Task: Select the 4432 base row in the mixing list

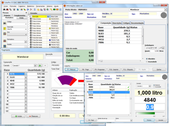Action: click(108, 95)
